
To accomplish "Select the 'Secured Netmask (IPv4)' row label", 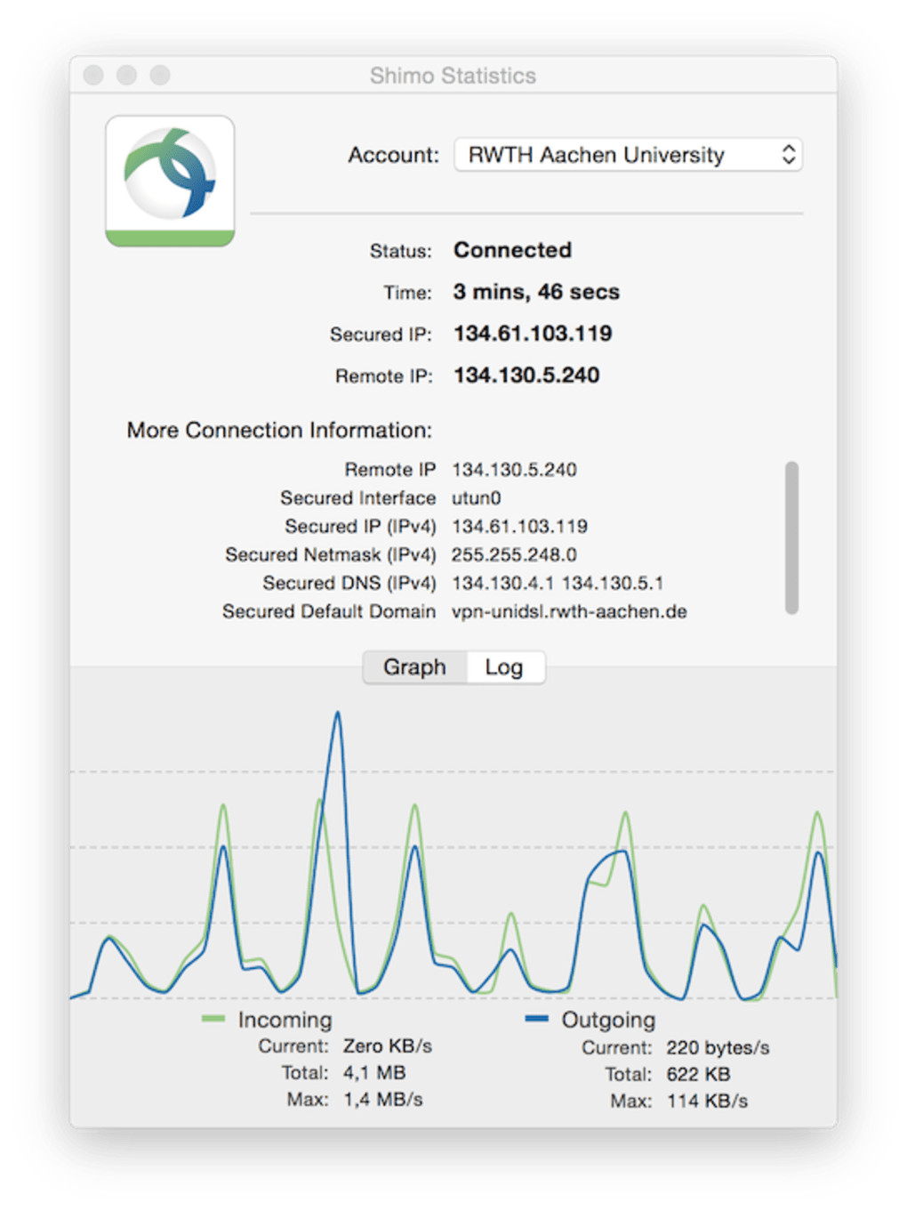I will (331, 555).
